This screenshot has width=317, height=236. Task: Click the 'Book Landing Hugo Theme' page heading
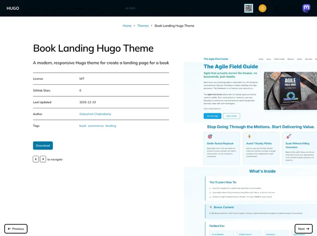[x=93, y=48]
